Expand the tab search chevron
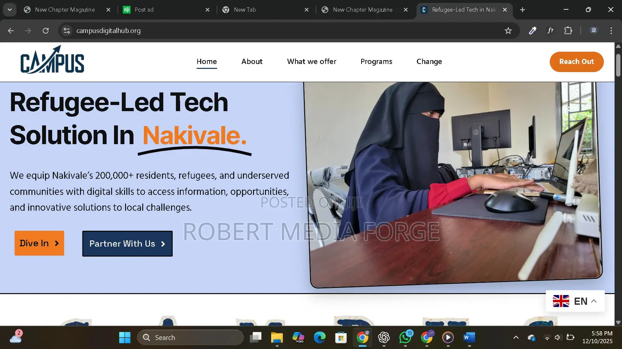Screen dimensions: 622x349 pyautogui.click(x=10, y=10)
